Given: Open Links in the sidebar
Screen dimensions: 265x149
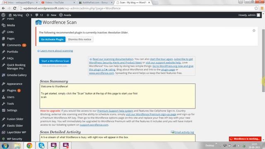Looking at the screenshot, I should tap(10, 32).
